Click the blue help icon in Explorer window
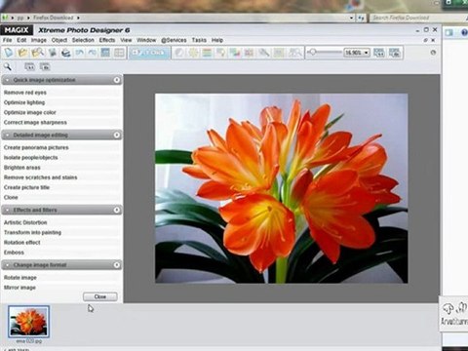The image size is (468, 351). pos(464,32)
